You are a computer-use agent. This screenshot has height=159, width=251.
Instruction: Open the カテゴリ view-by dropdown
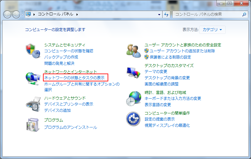pyautogui.click(x=212, y=30)
